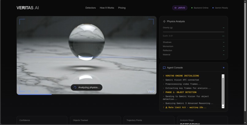Click the console scrollbar up arrow
Viewport: 247px width, 125px height.
click(223, 76)
